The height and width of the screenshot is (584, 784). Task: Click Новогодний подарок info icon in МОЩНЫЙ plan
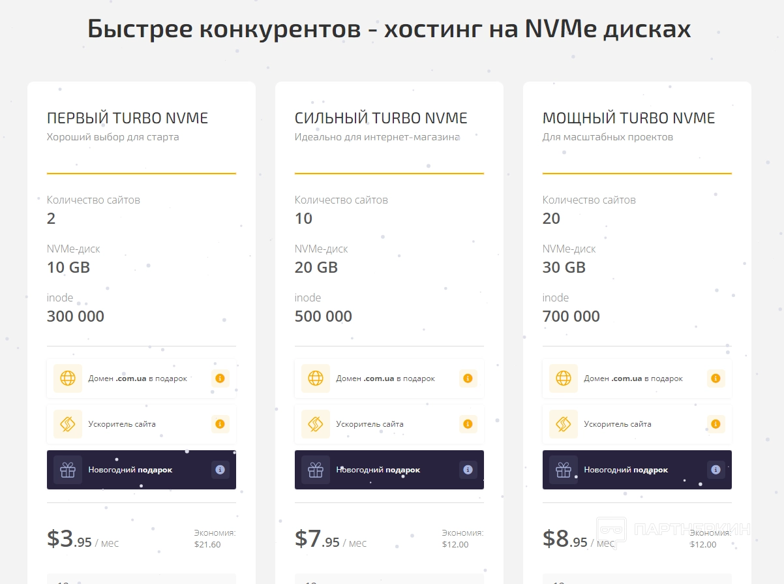pyautogui.click(x=716, y=470)
